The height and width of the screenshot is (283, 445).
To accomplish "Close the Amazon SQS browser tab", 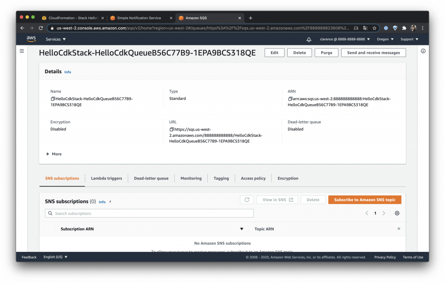I will [239, 18].
